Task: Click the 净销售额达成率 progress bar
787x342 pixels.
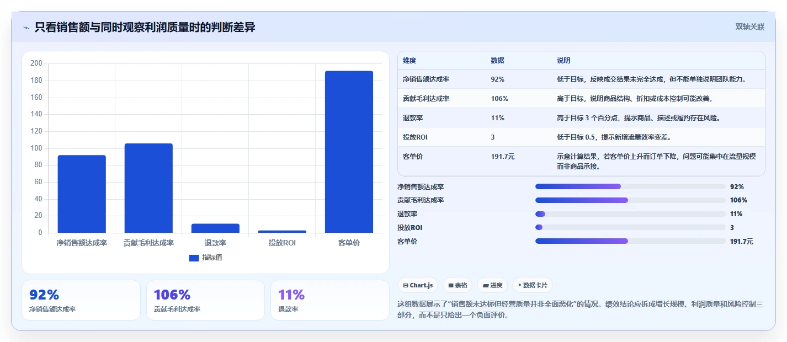Action: pos(630,186)
